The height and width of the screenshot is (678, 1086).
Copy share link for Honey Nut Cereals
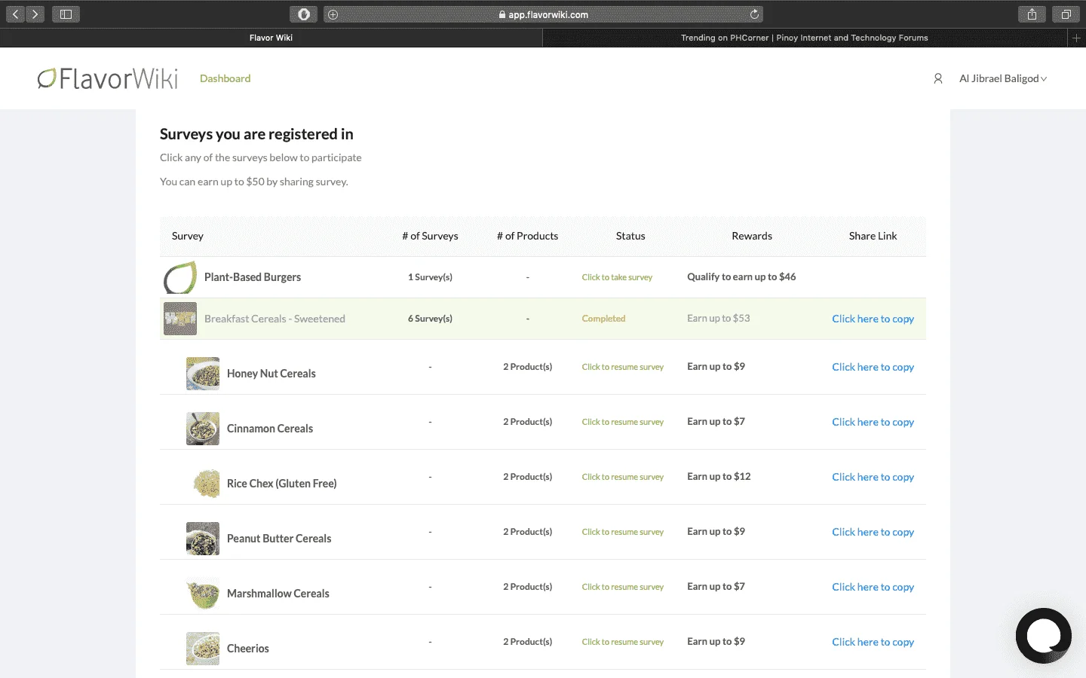coord(873,367)
